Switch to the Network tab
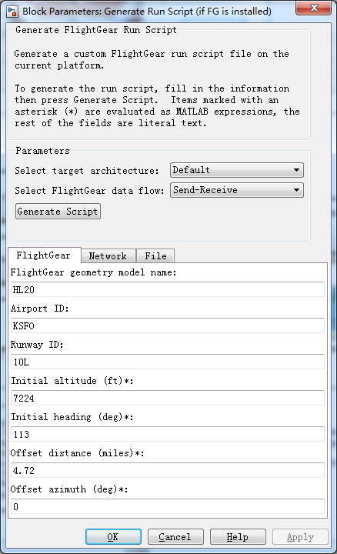 (x=108, y=255)
